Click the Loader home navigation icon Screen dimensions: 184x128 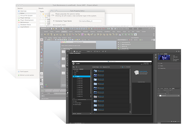point(74,67)
